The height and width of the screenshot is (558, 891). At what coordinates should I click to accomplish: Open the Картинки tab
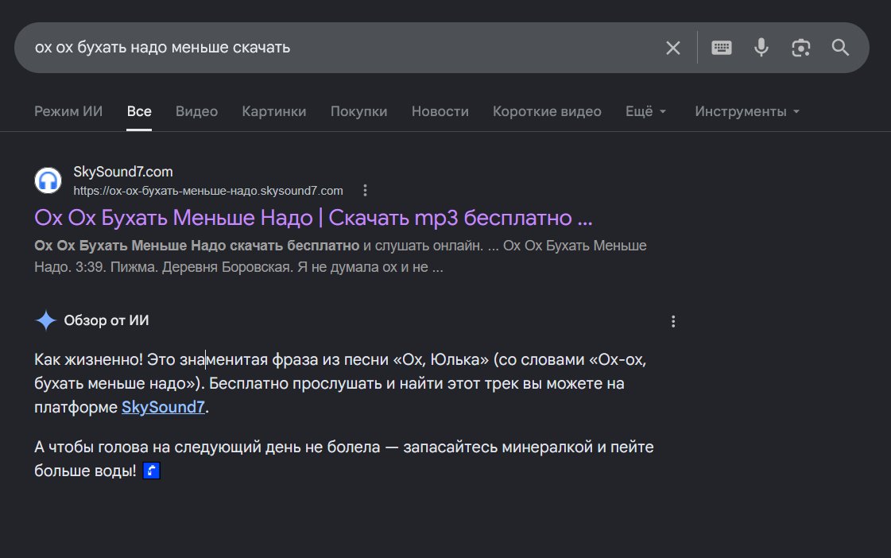coord(274,111)
